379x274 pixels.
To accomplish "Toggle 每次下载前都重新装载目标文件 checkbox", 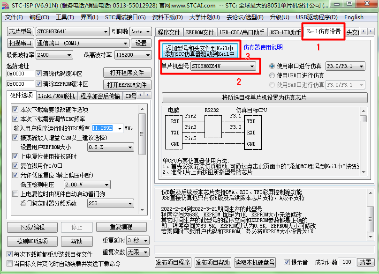I will click(x=9, y=254).
